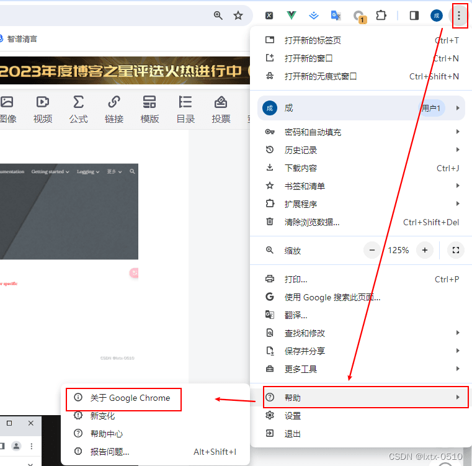
Task: Click the black X extension icon
Action: [269, 16]
